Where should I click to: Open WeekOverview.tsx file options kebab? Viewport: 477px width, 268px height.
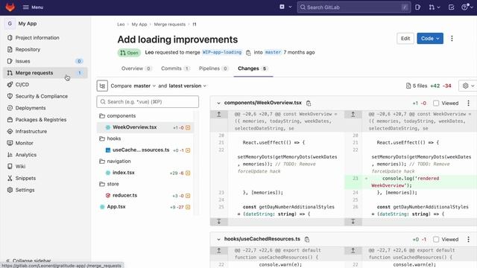click(469, 103)
